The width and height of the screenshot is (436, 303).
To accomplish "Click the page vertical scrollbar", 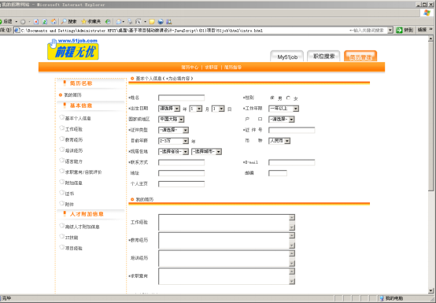I will [x=430, y=164].
